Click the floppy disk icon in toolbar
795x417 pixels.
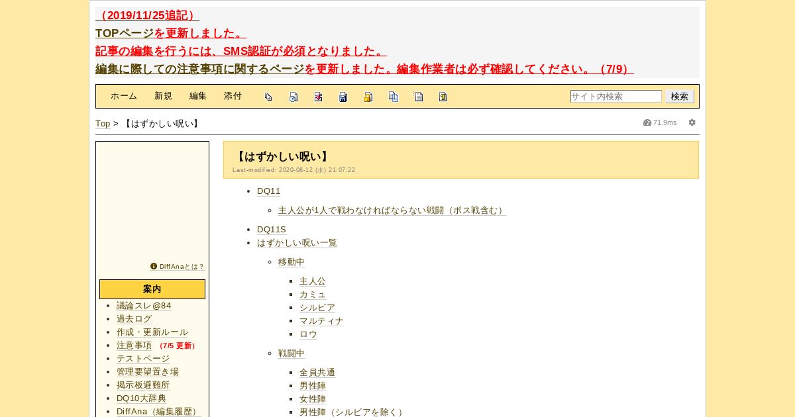[x=343, y=97]
